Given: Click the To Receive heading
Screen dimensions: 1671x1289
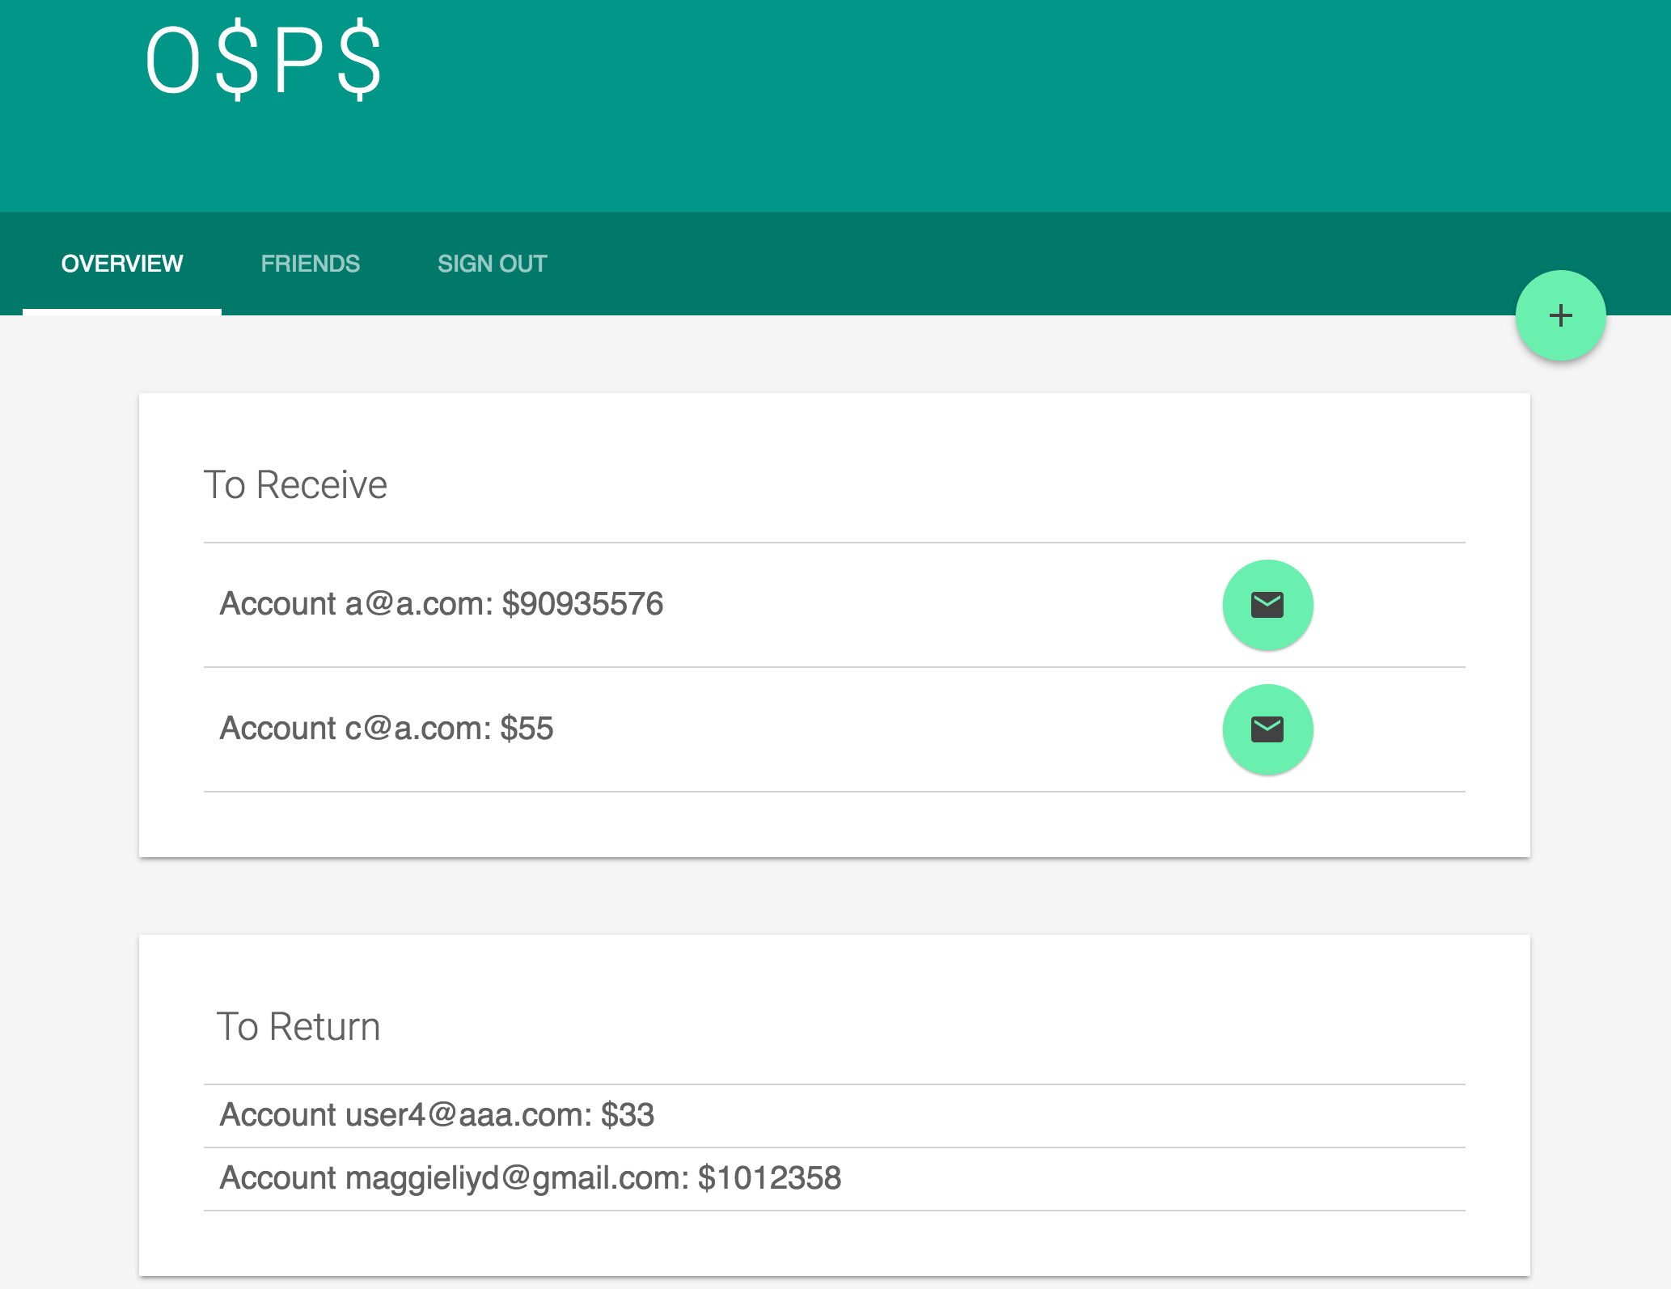Looking at the screenshot, I should coord(295,485).
